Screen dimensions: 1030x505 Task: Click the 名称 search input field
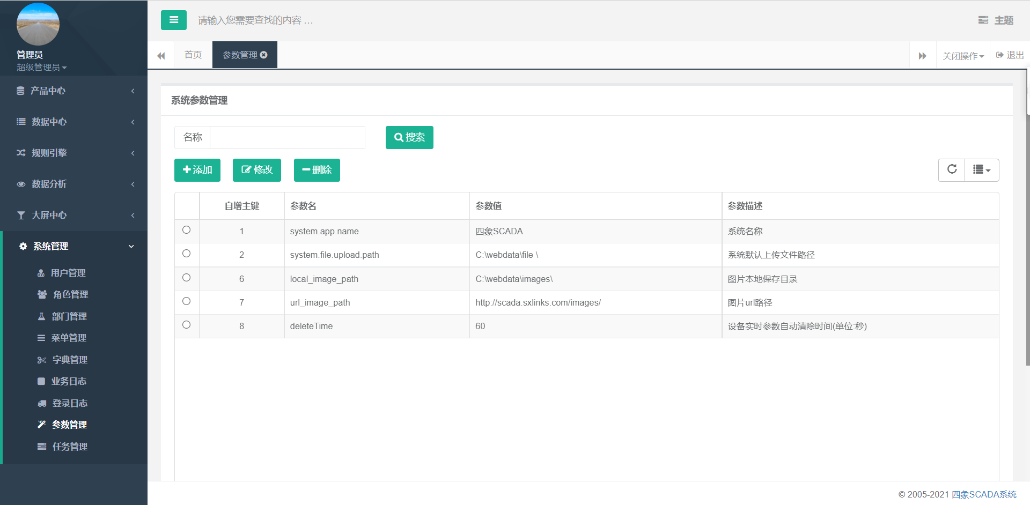tap(287, 138)
